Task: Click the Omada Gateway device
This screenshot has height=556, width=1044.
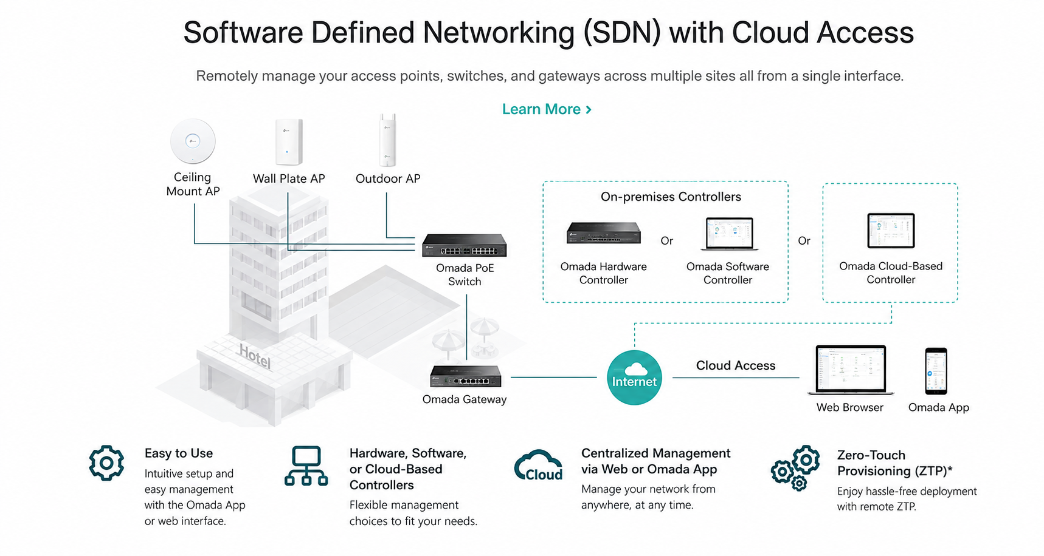Action: click(466, 376)
